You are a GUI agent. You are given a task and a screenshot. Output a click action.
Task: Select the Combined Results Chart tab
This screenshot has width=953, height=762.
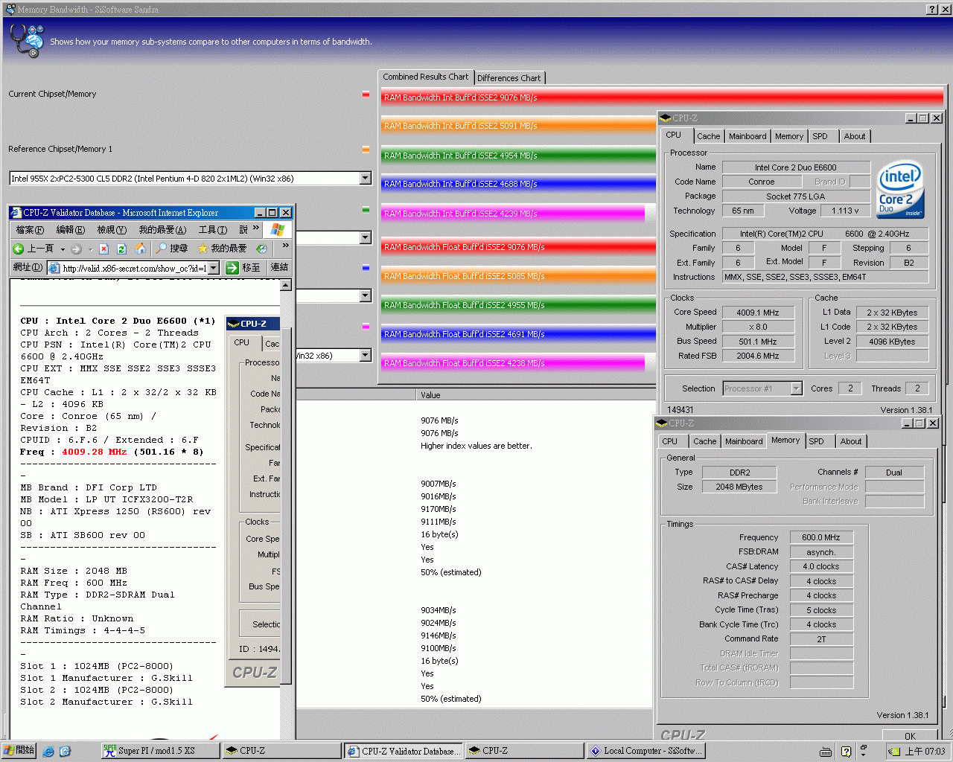(426, 77)
